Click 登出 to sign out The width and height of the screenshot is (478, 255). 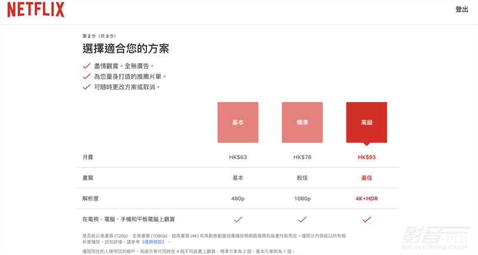pyautogui.click(x=461, y=10)
